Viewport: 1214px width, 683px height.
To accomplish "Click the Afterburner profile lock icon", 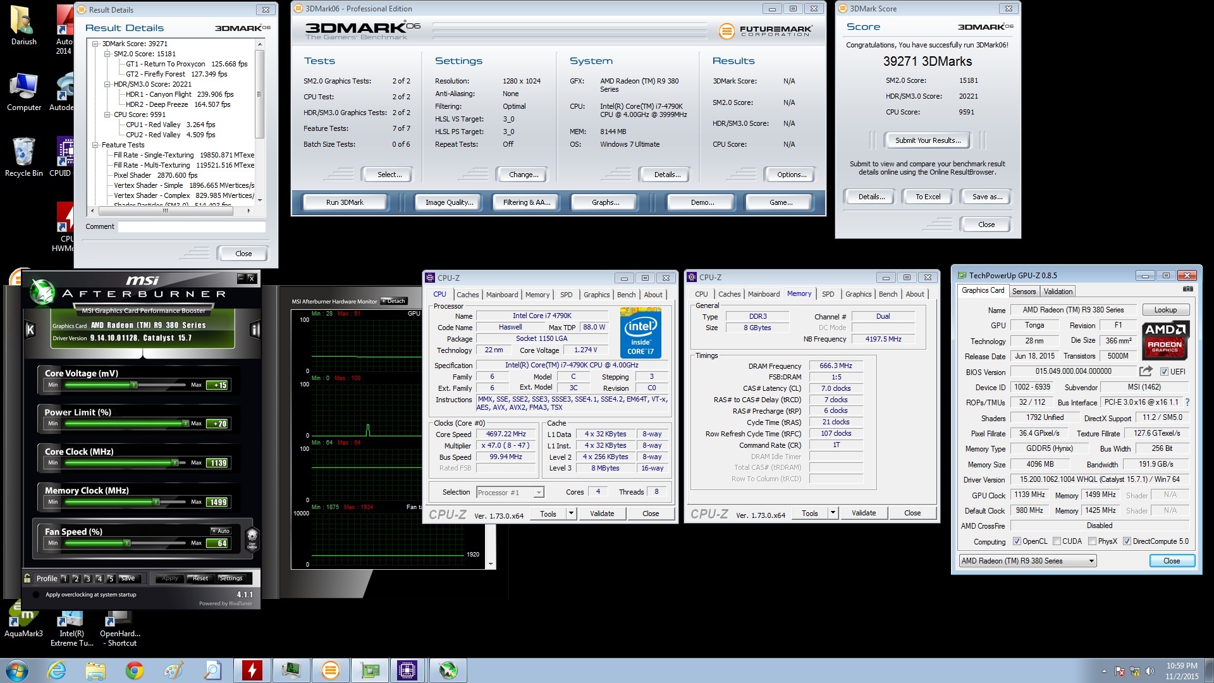I will (27, 578).
